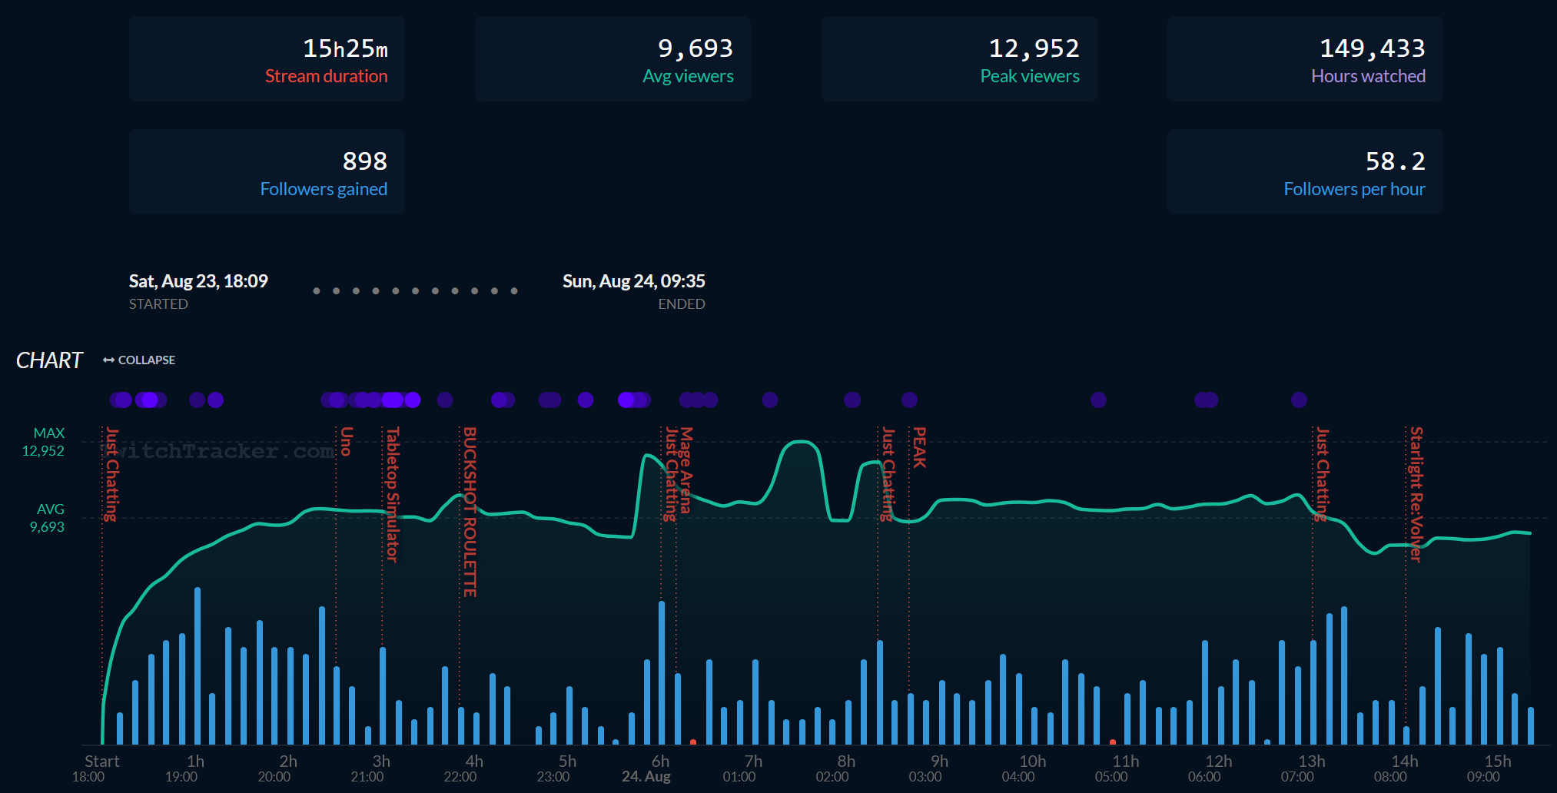
Task: Click the Peak viewers 12,952 card
Action: pyautogui.click(x=959, y=59)
